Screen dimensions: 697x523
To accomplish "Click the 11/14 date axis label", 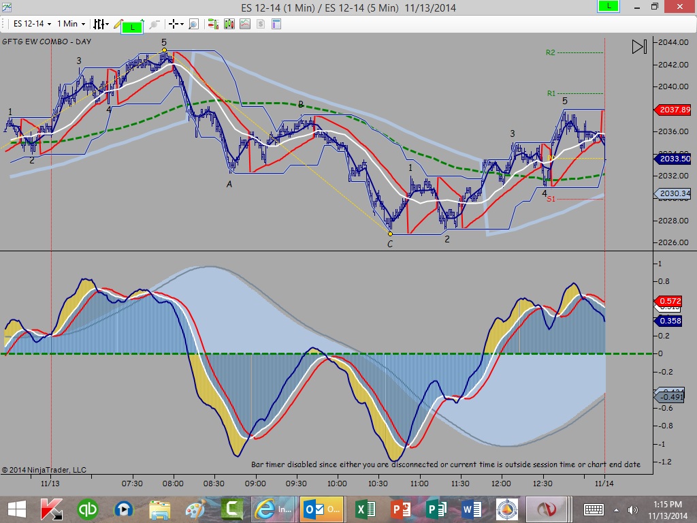I will (604, 484).
